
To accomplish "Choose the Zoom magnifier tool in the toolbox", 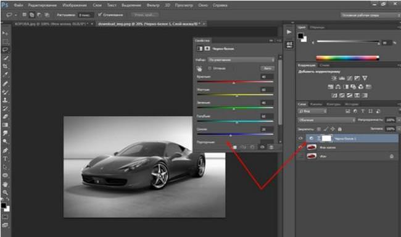I will pyautogui.click(x=5, y=193).
